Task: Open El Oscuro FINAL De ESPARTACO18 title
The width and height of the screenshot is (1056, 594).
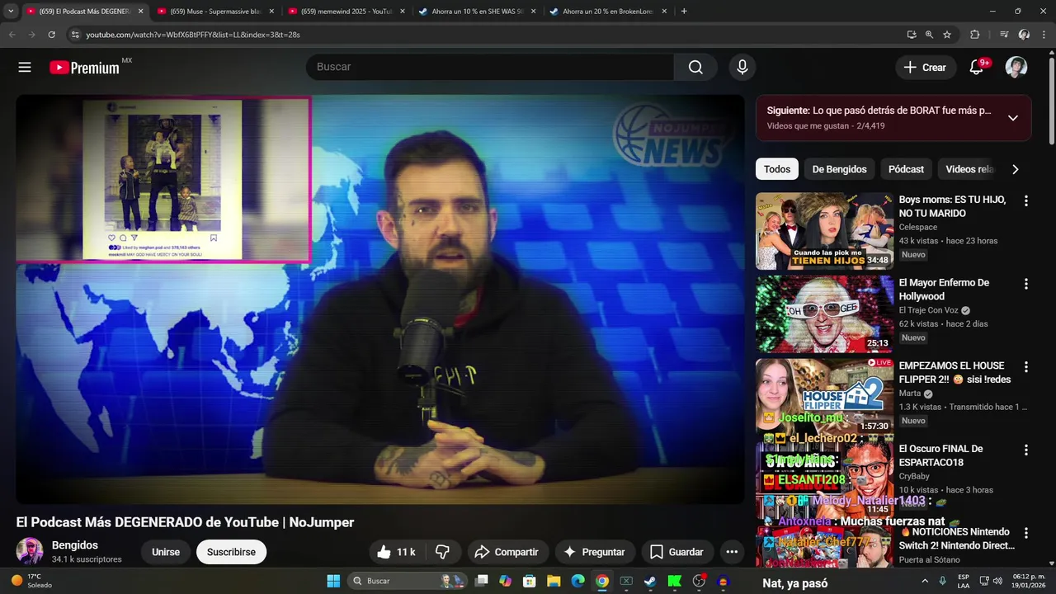Action: click(940, 455)
